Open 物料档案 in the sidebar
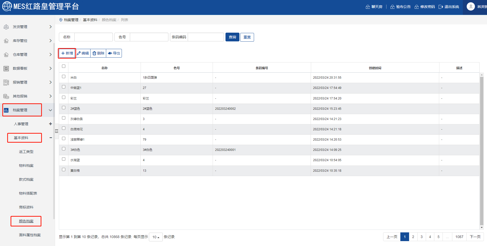The height and width of the screenshot is (246, 487). point(26,166)
